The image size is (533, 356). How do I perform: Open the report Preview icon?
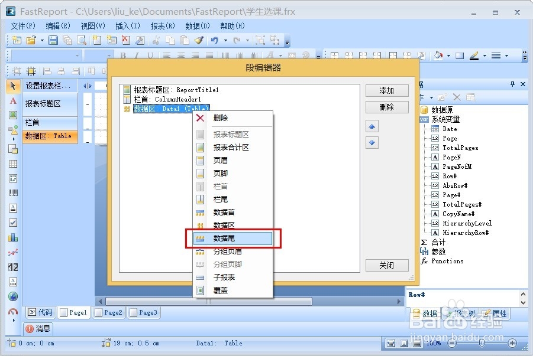point(81,40)
